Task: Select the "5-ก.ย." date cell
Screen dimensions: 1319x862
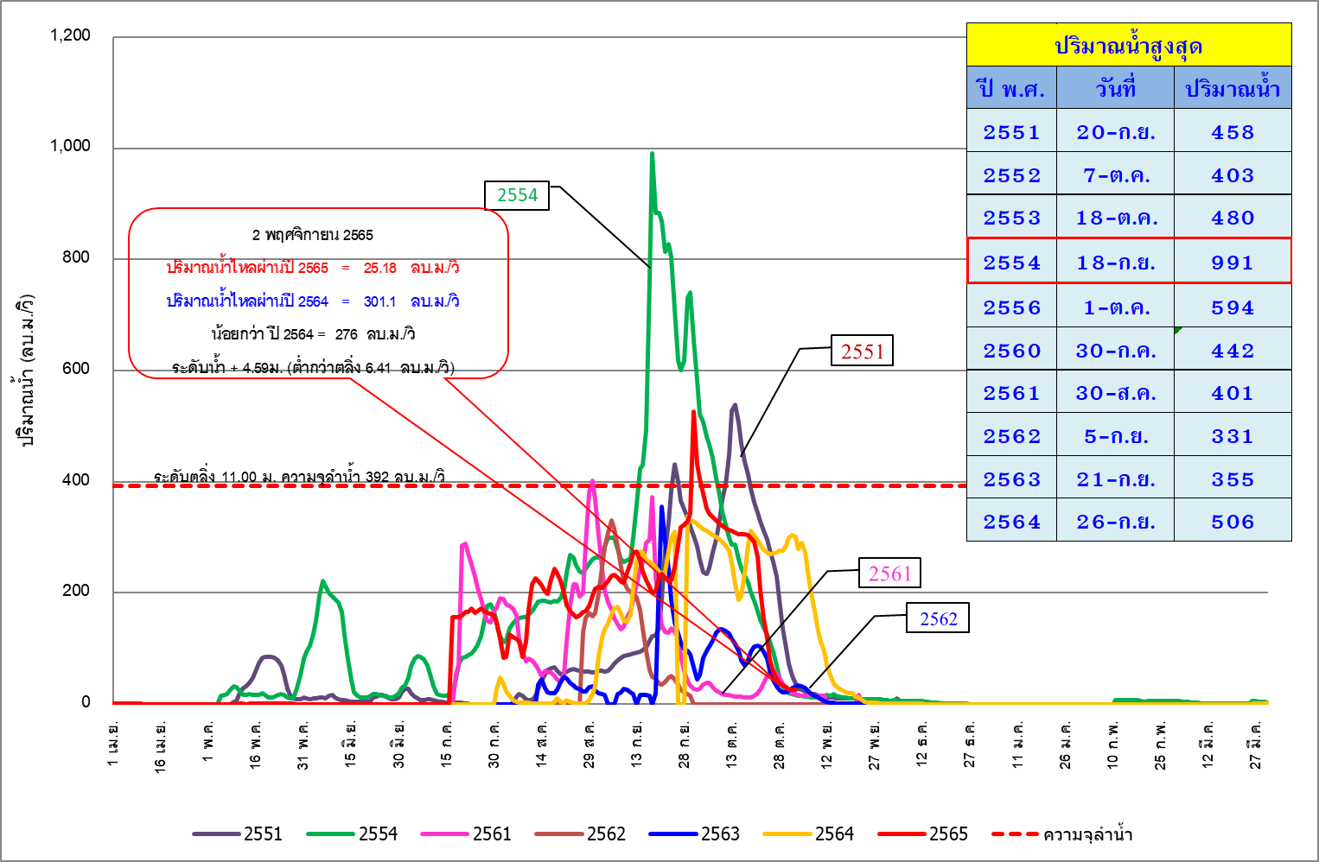Action: tap(1115, 435)
